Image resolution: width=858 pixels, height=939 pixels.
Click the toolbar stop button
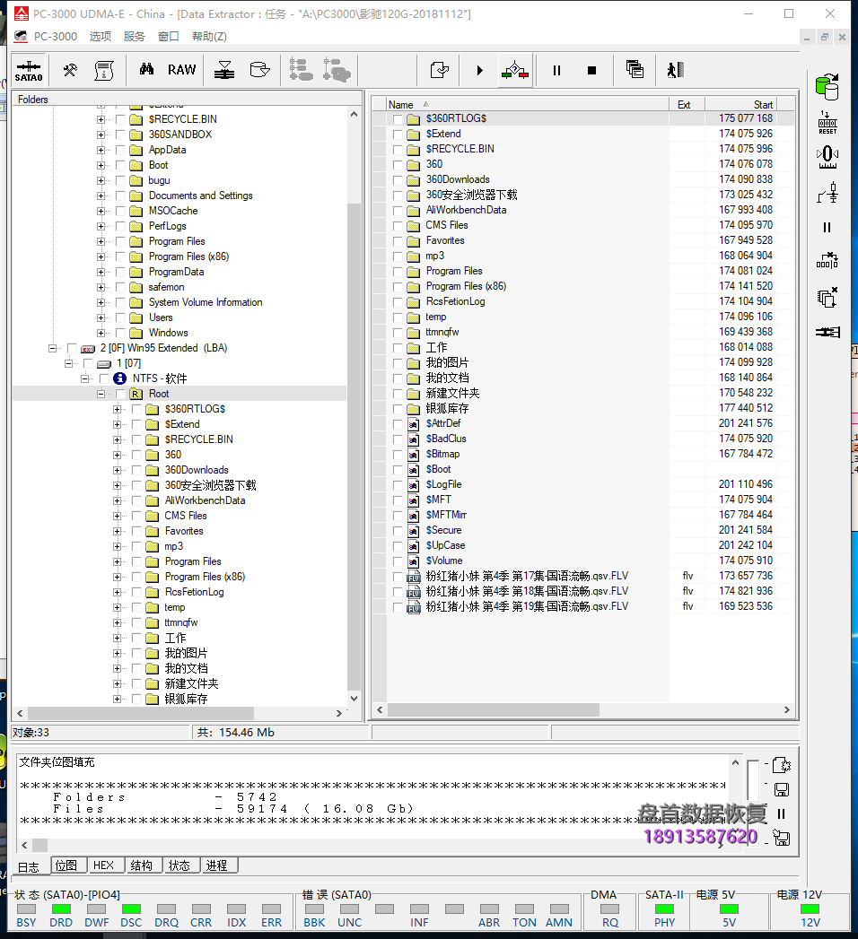(x=592, y=71)
